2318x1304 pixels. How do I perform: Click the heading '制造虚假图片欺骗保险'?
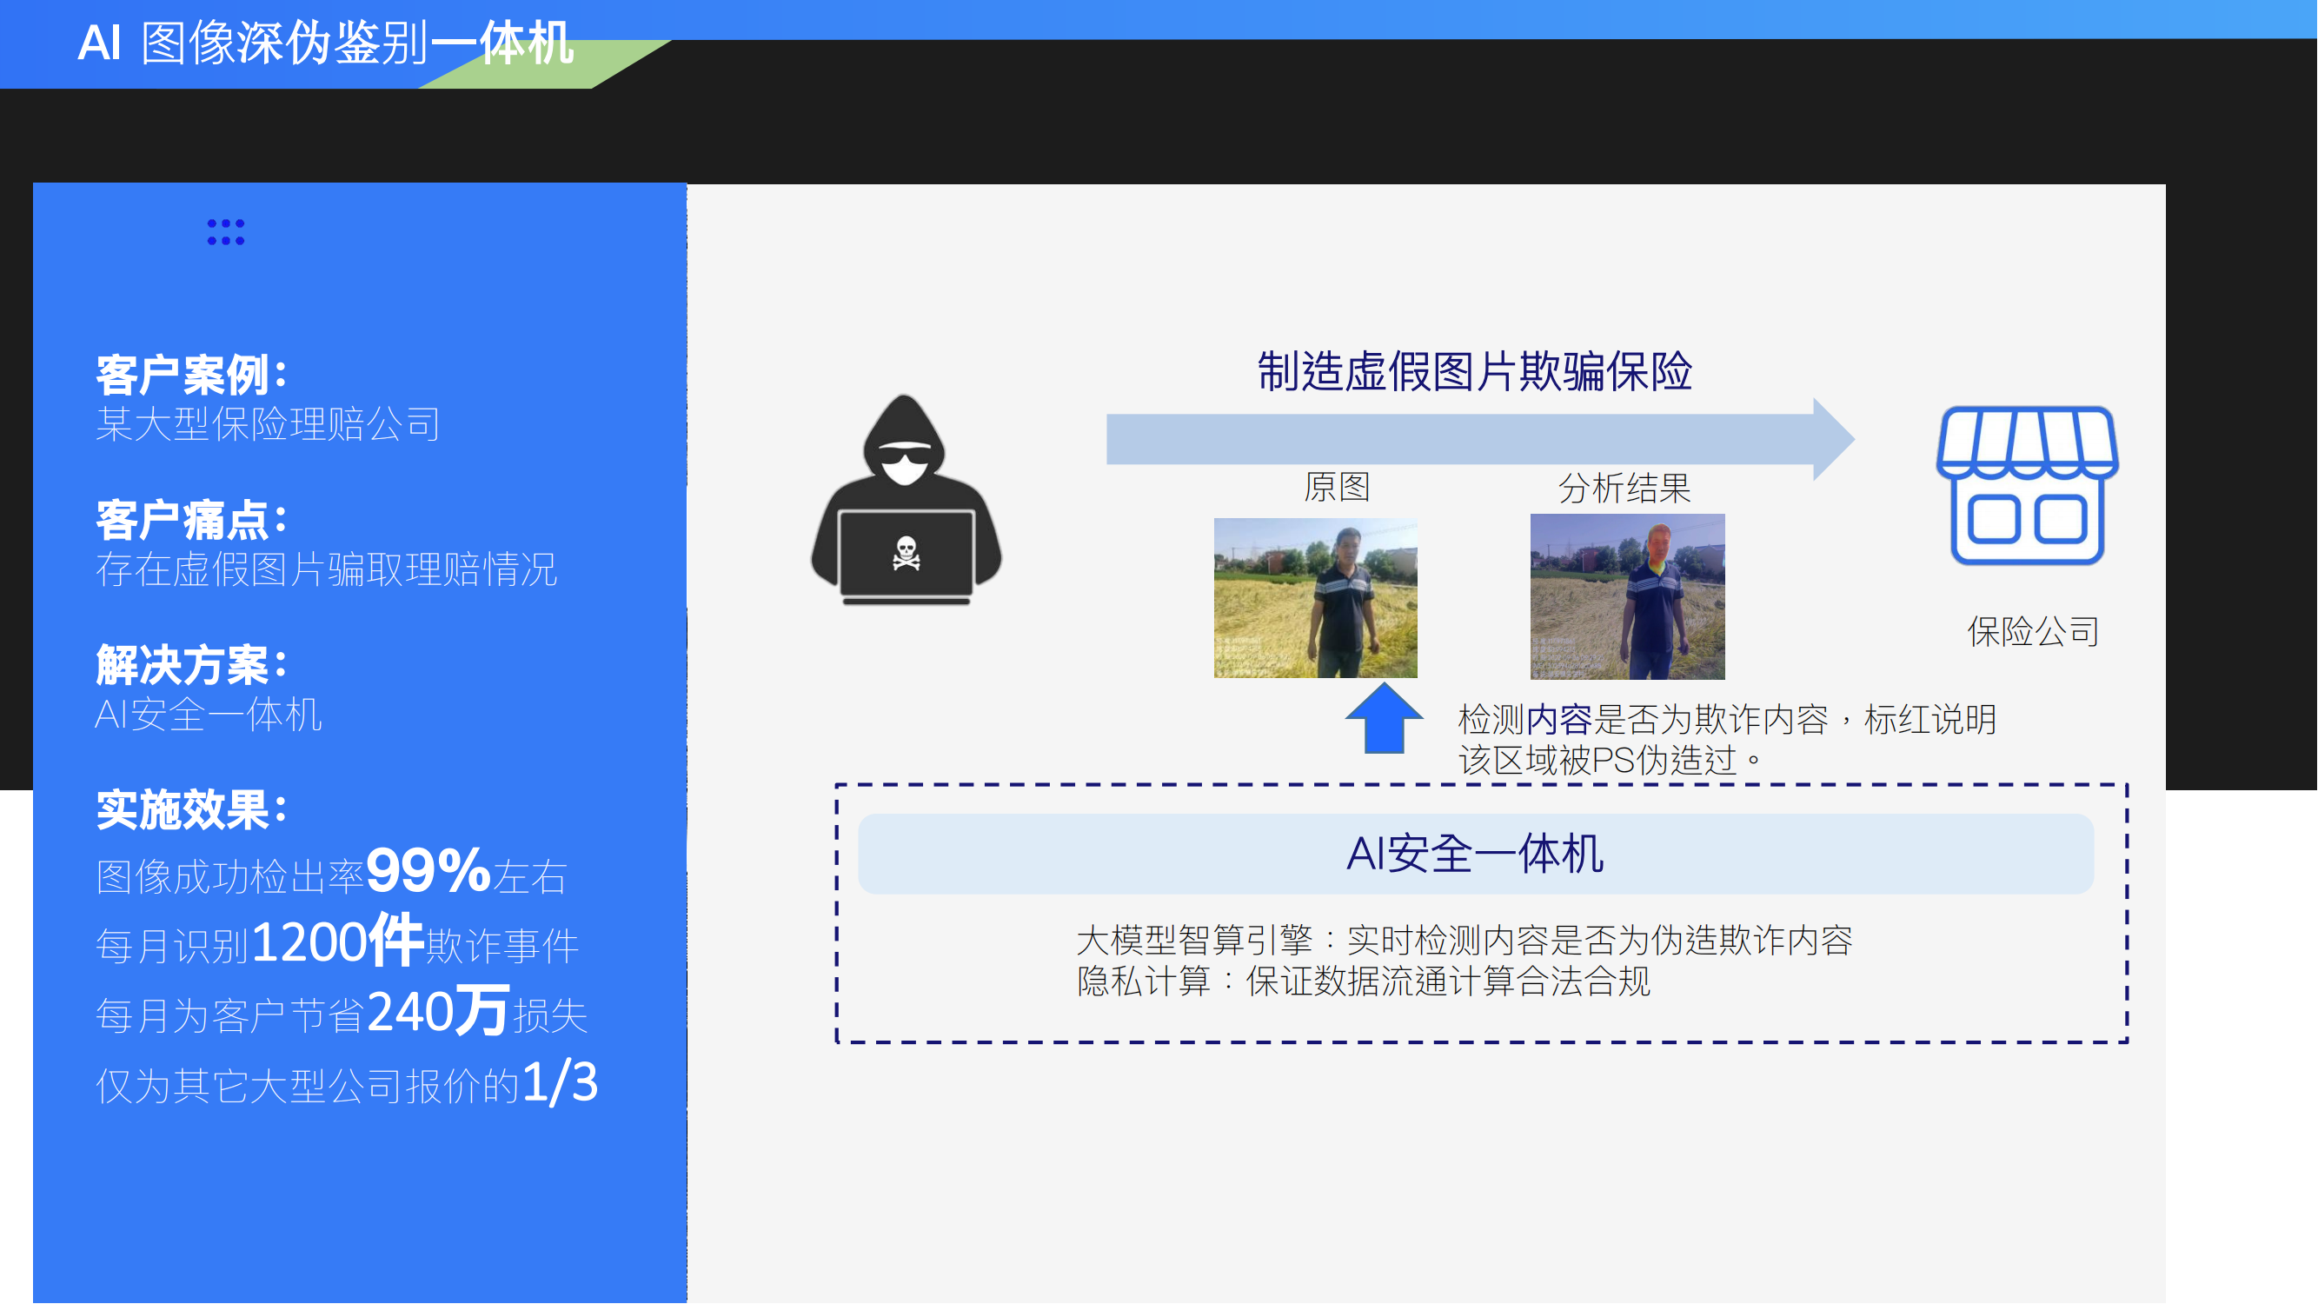(1475, 371)
